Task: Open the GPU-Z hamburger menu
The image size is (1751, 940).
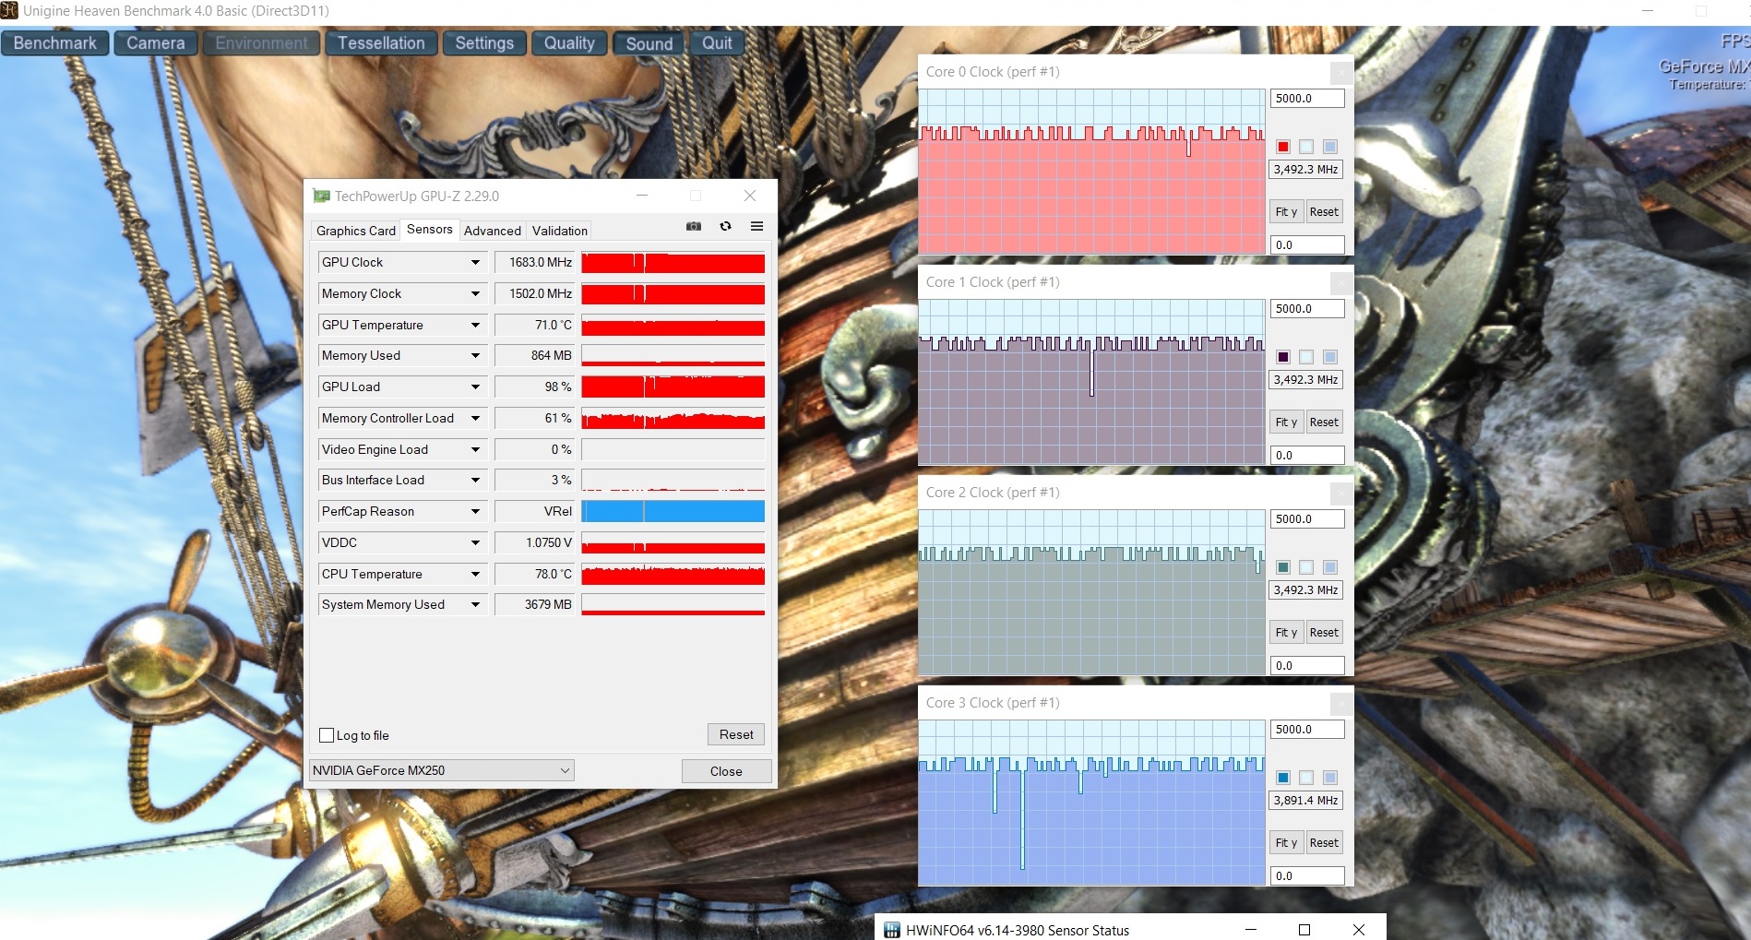Action: [x=756, y=226]
